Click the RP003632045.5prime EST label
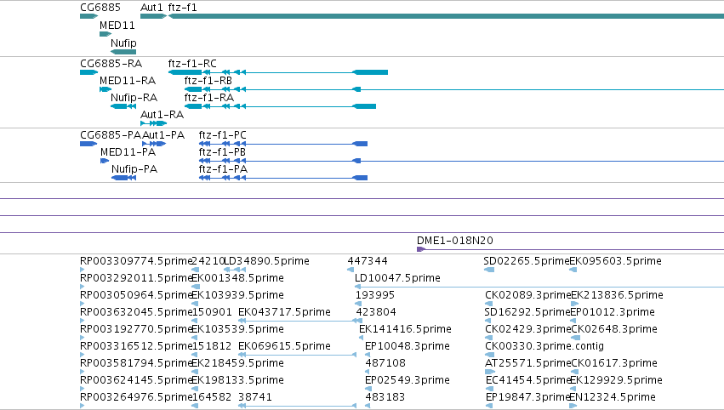This screenshot has height=410, width=724. [136, 312]
